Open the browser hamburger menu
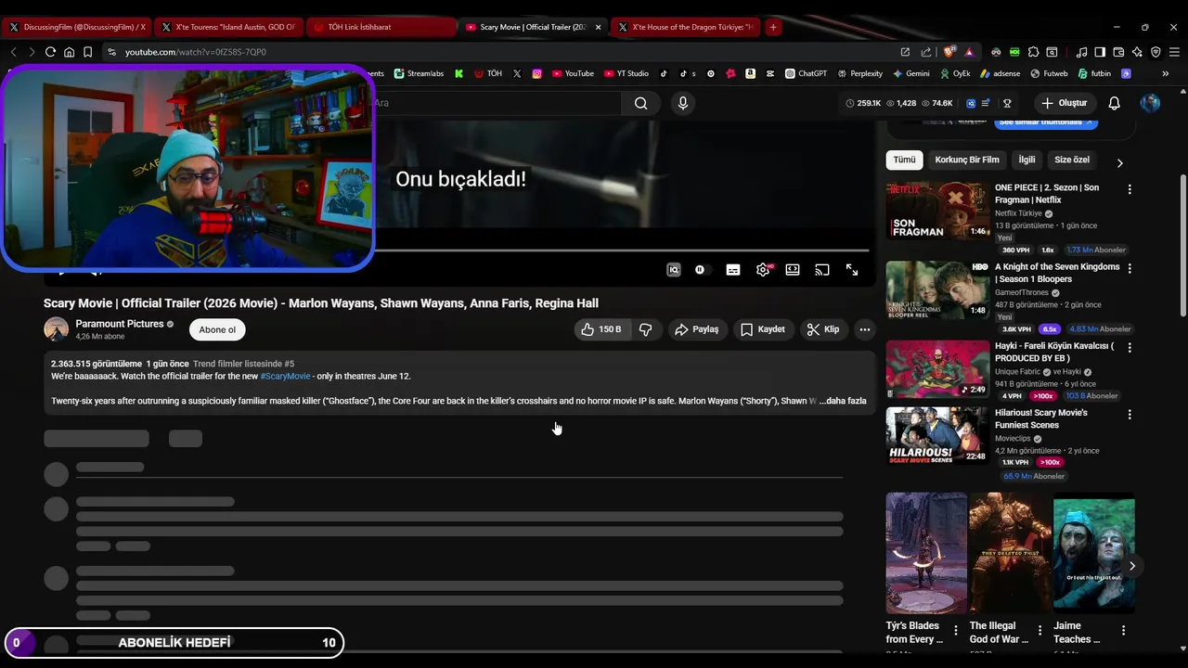The height and width of the screenshot is (668, 1188). (x=1175, y=52)
